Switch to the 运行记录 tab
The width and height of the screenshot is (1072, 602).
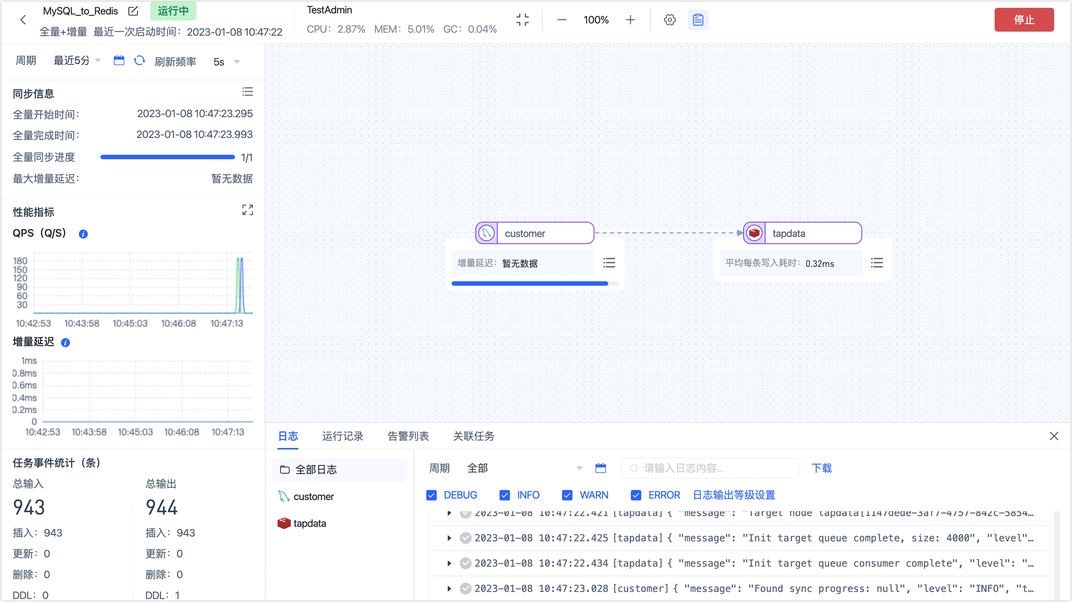point(343,436)
